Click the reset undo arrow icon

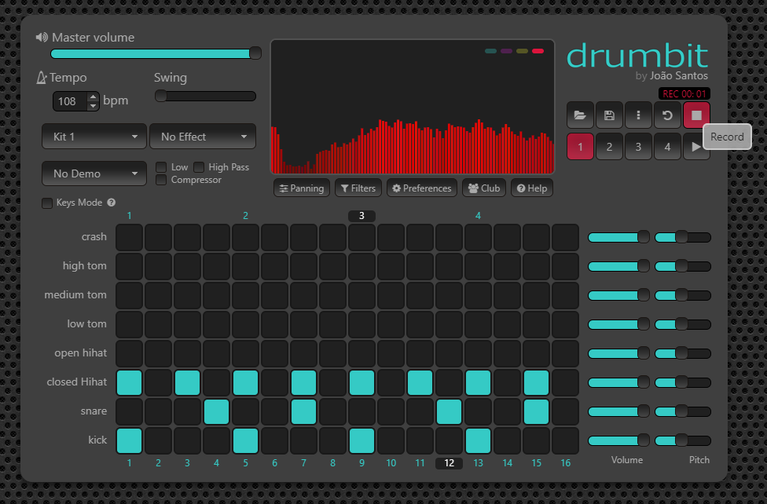click(x=667, y=115)
